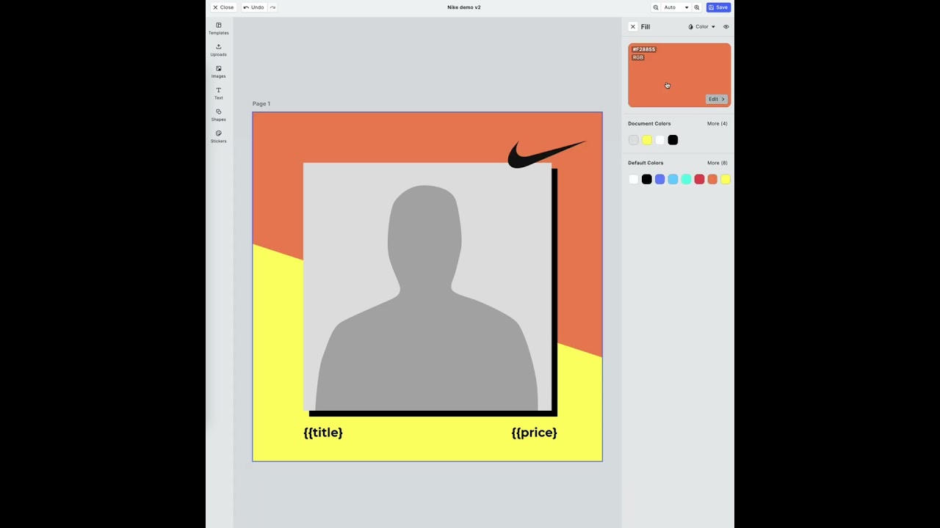Close the Fill panel
This screenshot has height=528, width=940.
pyautogui.click(x=633, y=26)
